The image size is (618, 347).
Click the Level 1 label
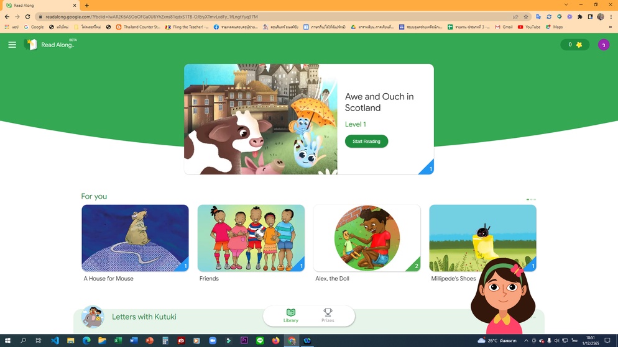click(355, 124)
